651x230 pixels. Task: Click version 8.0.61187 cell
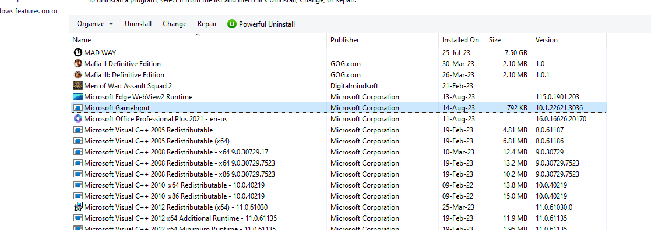pyautogui.click(x=550, y=130)
